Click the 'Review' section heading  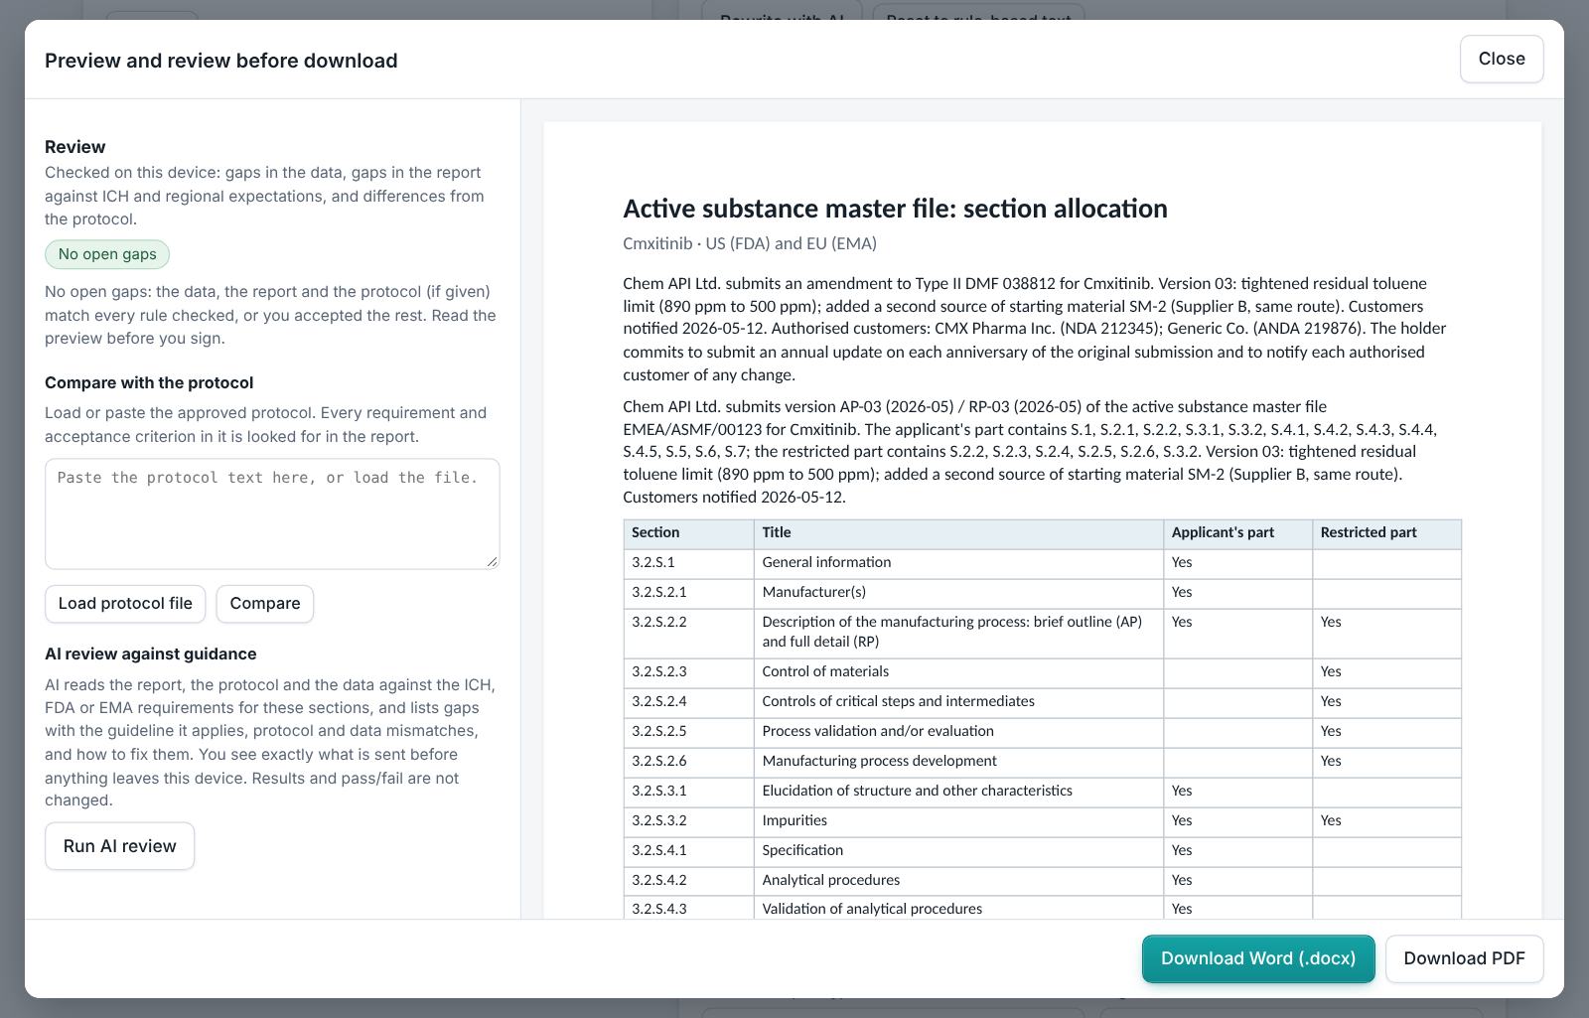74,147
